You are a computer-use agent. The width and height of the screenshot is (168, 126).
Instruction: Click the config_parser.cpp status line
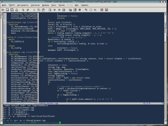coord(101,103)
